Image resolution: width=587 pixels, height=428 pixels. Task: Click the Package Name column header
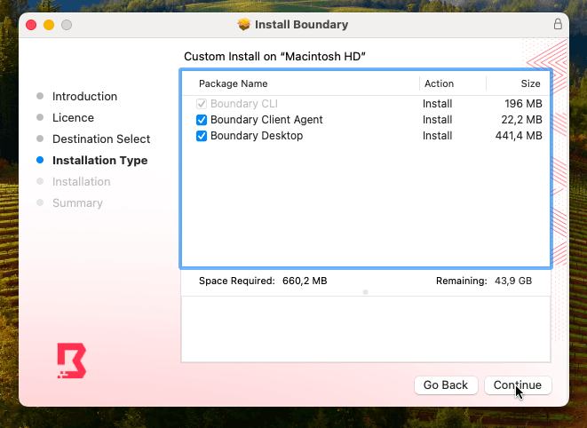point(233,83)
